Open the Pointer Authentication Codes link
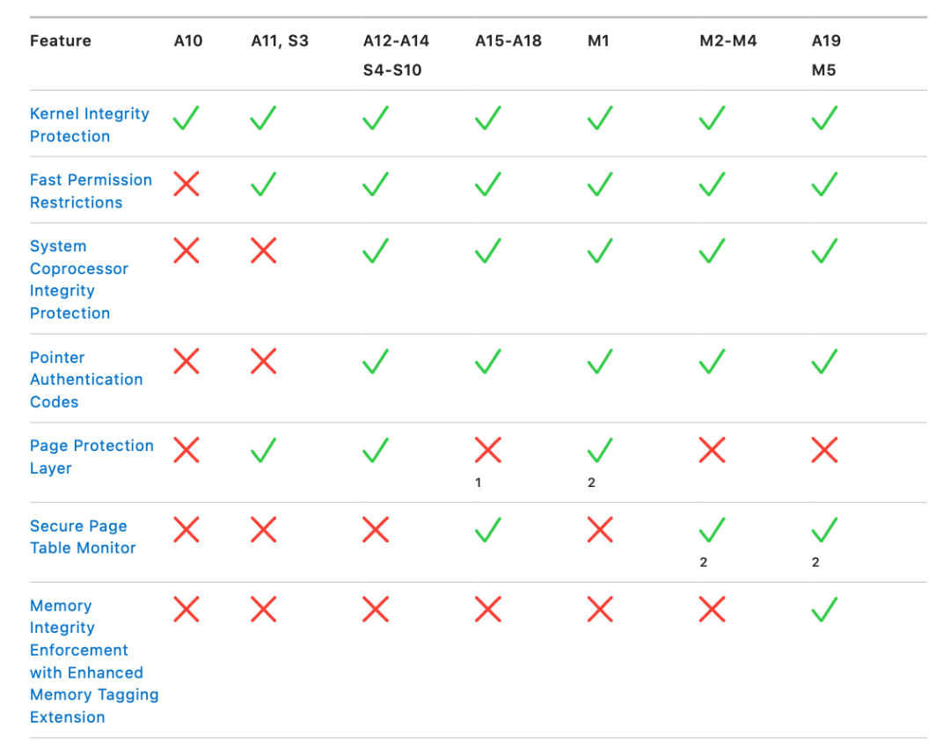This screenshot has height=741, width=950. pos(86,380)
